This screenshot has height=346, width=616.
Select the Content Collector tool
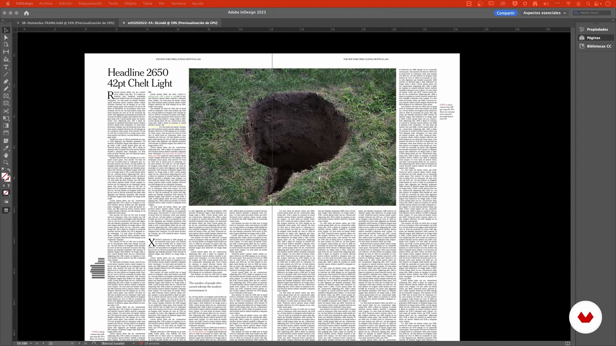[x=6, y=59]
